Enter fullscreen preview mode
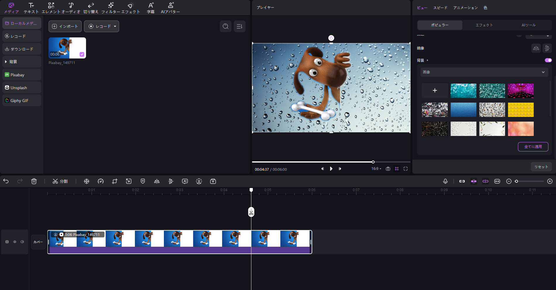This screenshot has width=556, height=290. click(x=406, y=169)
